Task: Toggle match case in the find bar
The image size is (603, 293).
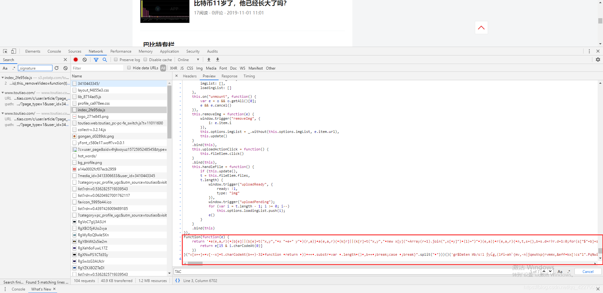Action: 560,271
